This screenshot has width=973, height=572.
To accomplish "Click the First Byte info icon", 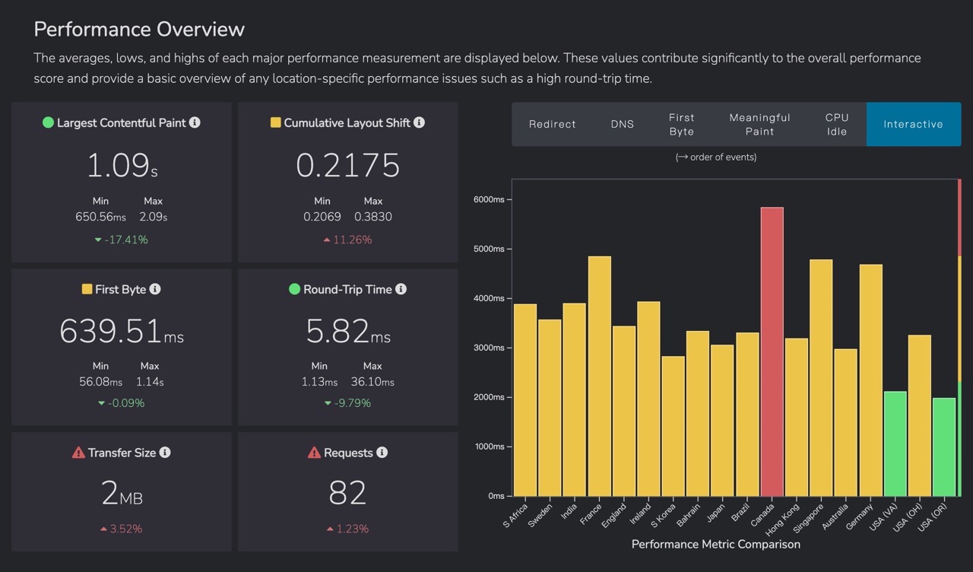I will [155, 289].
